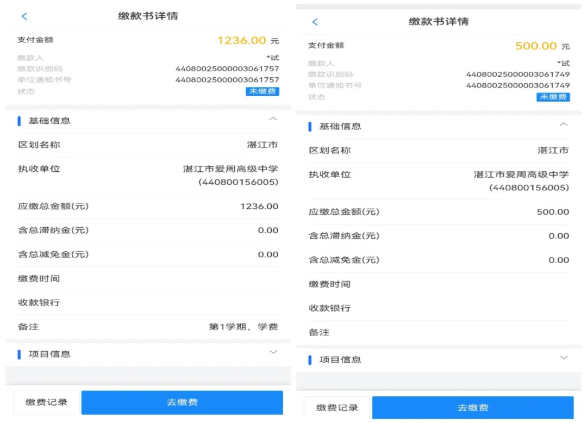
Task: Tap 未缴费 status badge on the 1236.00 screen
Action: click(263, 91)
